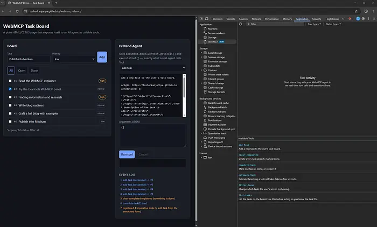Select the DevTools inspect element icon
This screenshot has width=377, height=227.
click(x=201, y=19)
